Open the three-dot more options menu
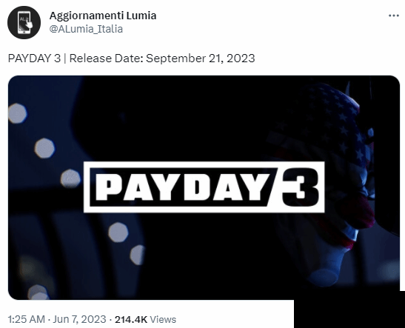Screen dimensions: 405x328 coord(394,16)
